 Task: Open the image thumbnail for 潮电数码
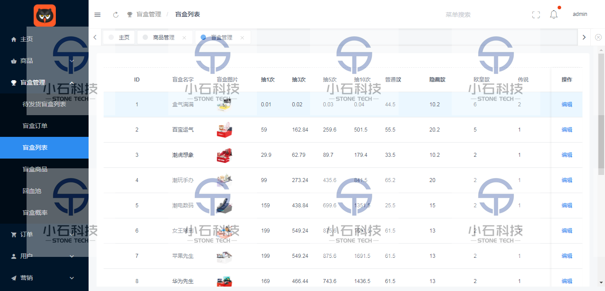click(x=225, y=206)
